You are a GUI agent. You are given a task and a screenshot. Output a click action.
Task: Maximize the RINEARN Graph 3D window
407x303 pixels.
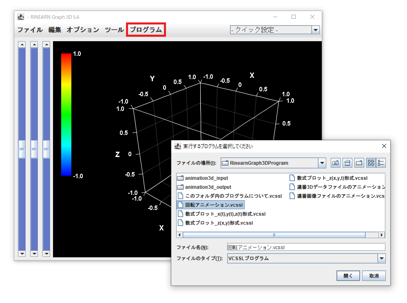coord(294,17)
